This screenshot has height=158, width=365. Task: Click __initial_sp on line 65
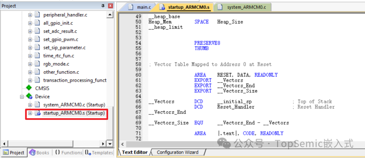pyautogui.click(x=235, y=102)
